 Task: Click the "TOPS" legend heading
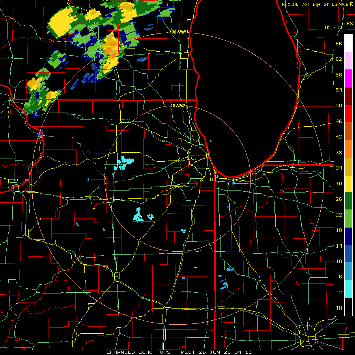tap(347, 23)
